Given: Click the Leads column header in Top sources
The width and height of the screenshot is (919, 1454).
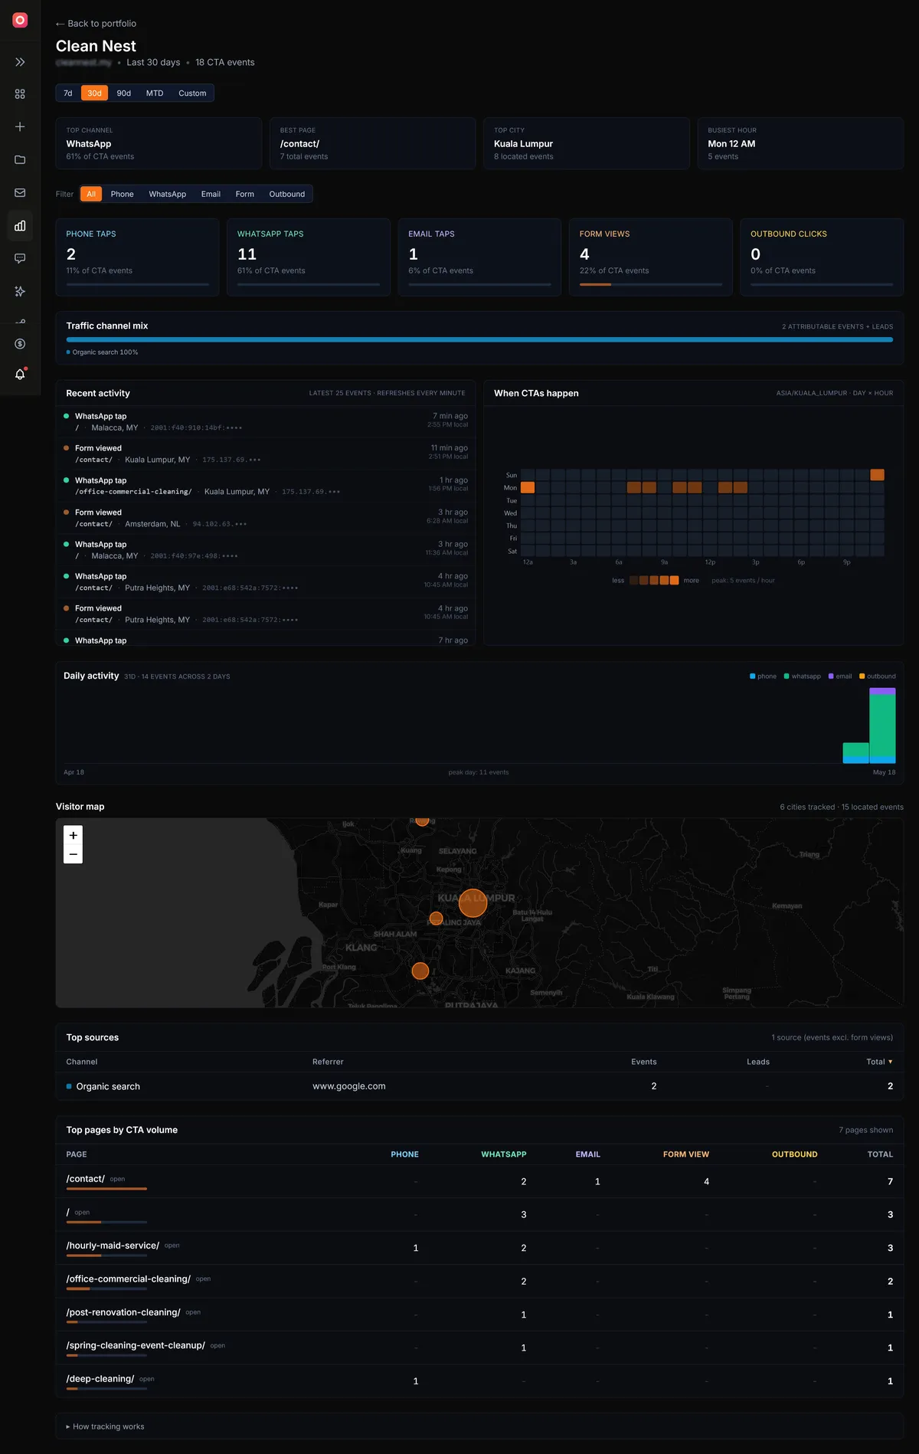Looking at the screenshot, I should pos(758,1062).
